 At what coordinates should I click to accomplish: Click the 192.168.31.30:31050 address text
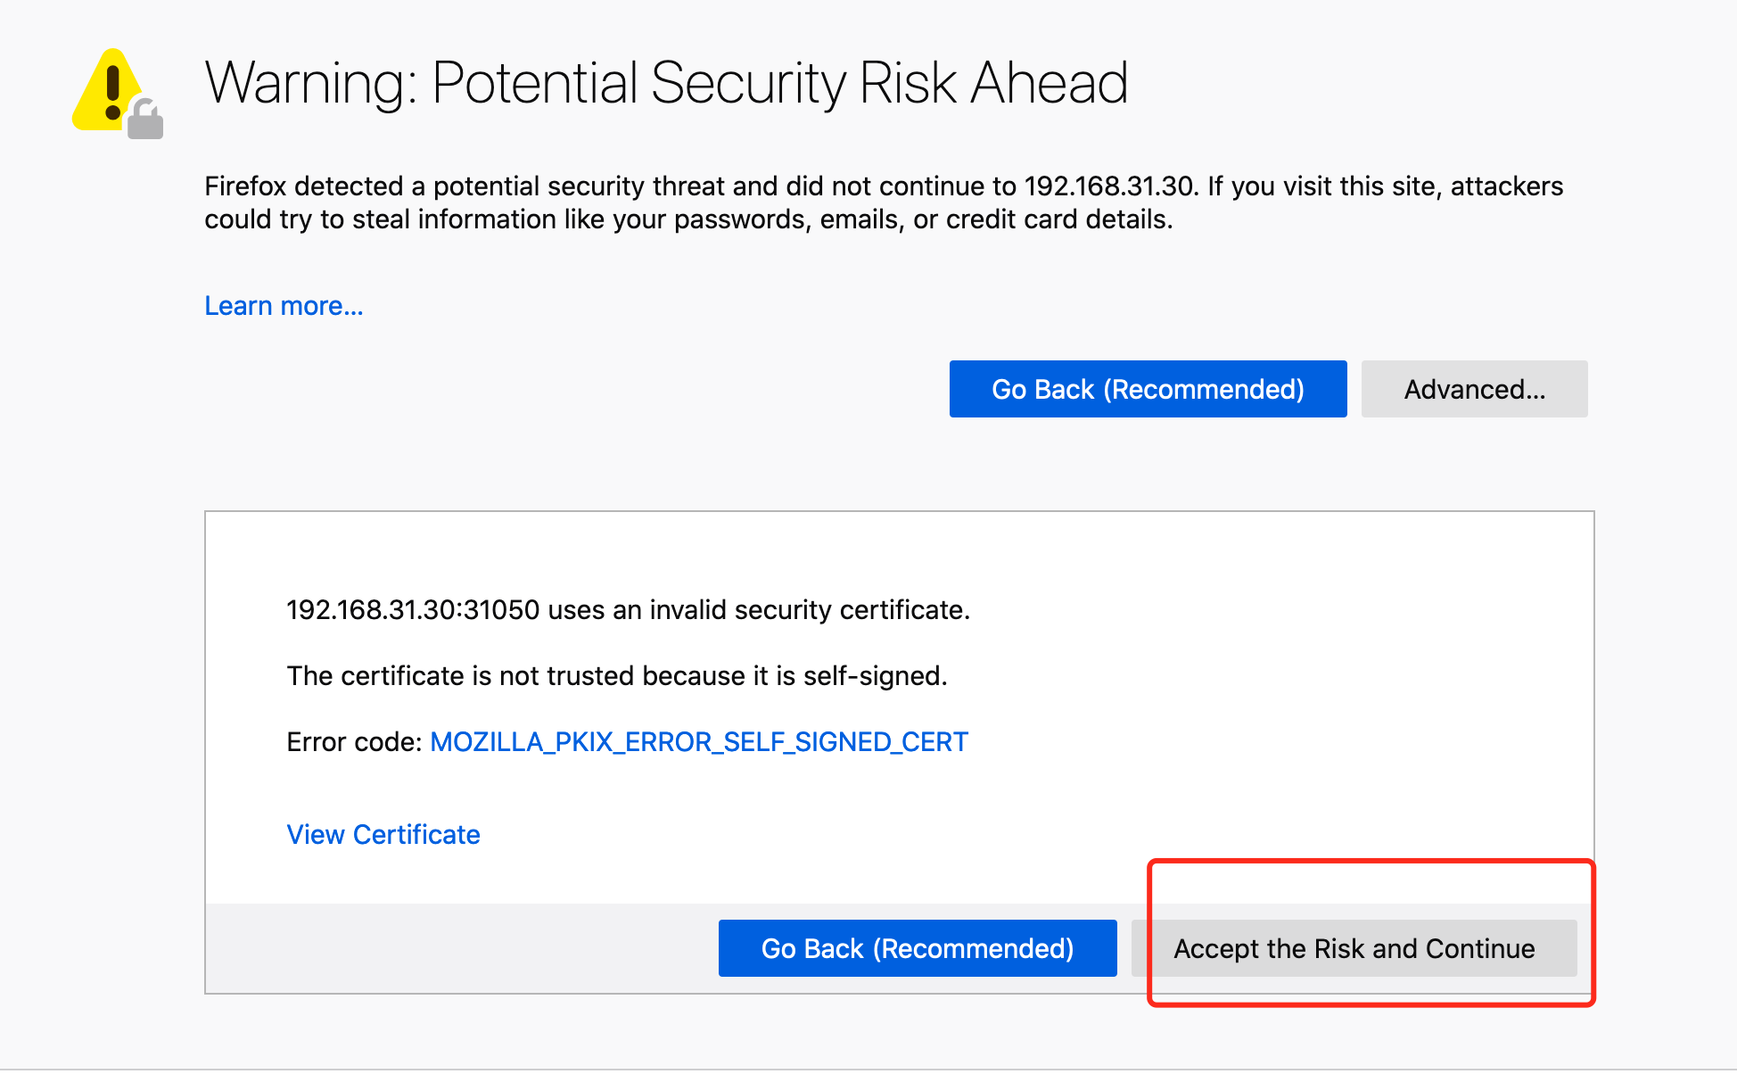[x=412, y=610]
